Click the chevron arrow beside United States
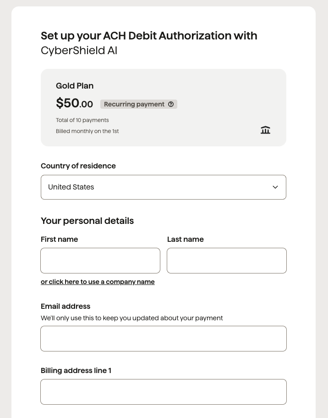The width and height of the screenshot is (328, 418). pyautogui.click(x=275, y=187)
